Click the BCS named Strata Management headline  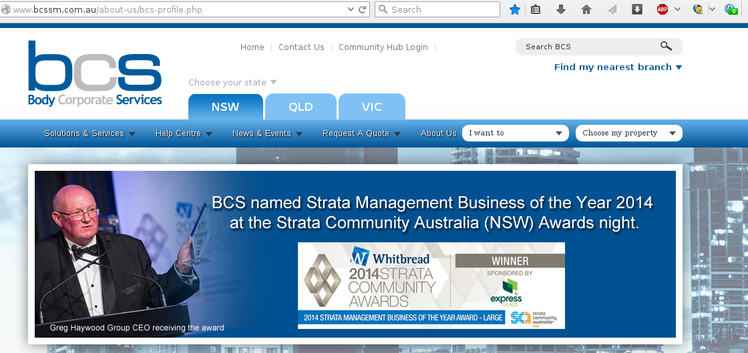click(x=432, y=212)
